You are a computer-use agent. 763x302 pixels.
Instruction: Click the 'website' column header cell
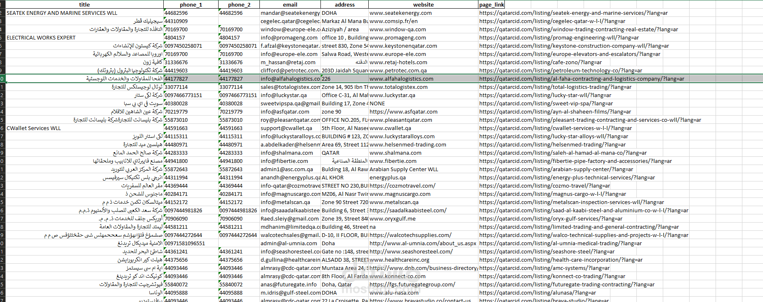pos(423,5)
